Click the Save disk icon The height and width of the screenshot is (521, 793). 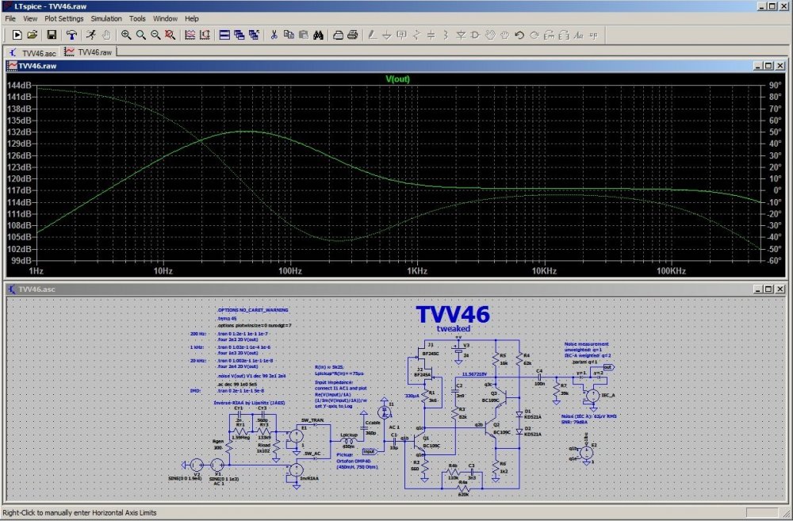pos(52,35)
